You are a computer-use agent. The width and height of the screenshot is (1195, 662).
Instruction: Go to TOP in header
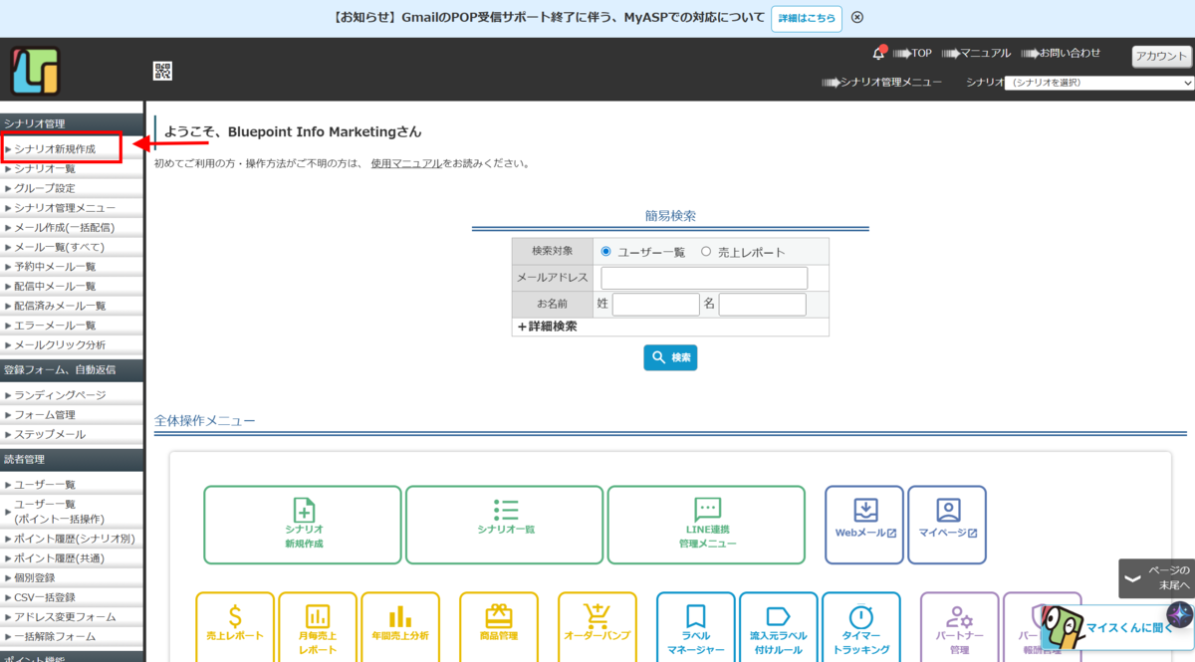point(912,53)
